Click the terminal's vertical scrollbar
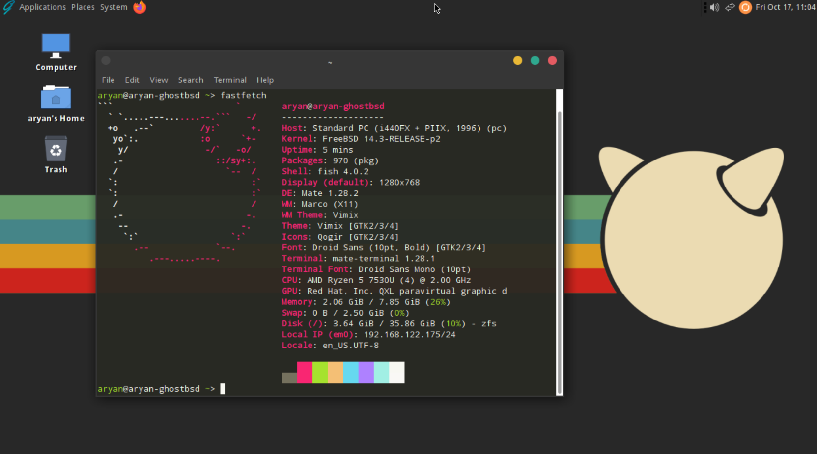 point(559,245)
